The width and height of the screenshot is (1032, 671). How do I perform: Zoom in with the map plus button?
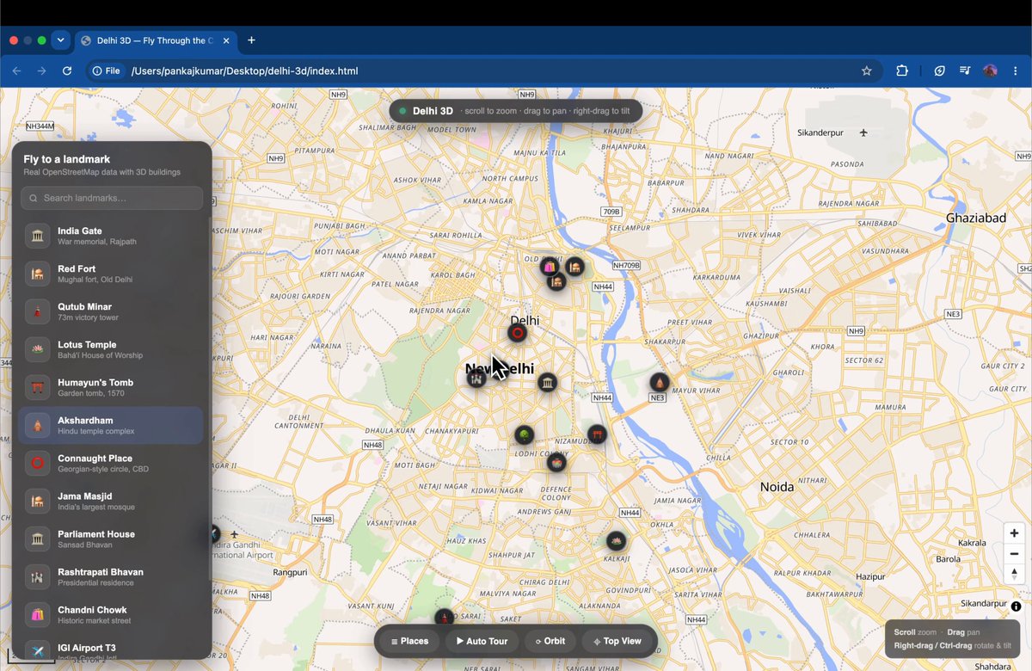click(x=1014, y=533)
